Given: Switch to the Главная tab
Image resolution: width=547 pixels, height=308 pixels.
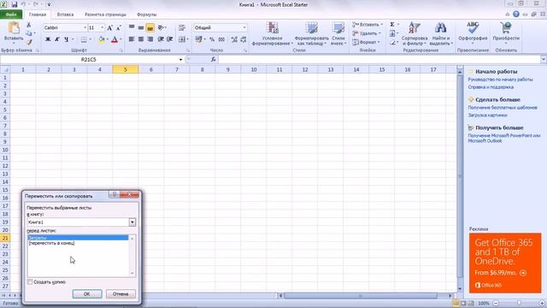Looking at the screenshot, I should (x=38, y=15).
